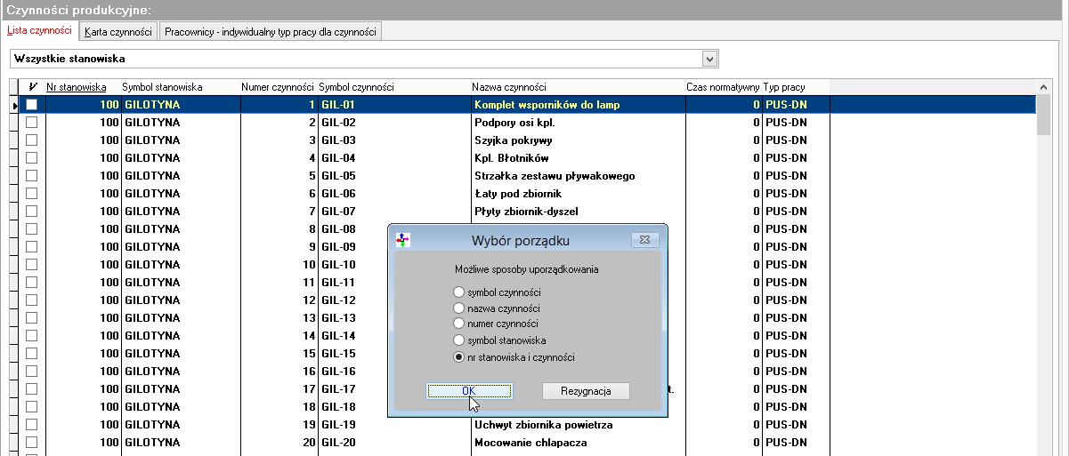Click the row indicator arrow for GIL-01
The height and width of the screenshot is (456, 1069).
point(13,105)
